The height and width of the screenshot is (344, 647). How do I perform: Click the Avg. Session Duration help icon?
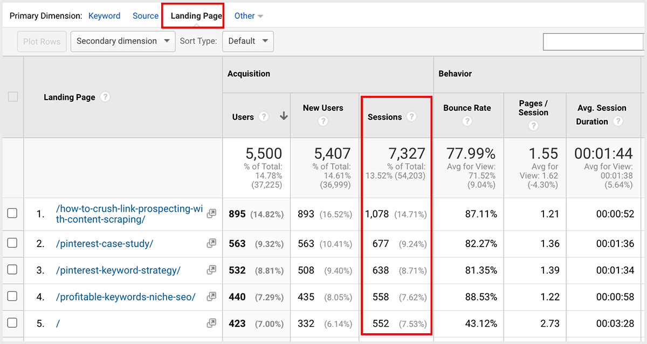617,122
